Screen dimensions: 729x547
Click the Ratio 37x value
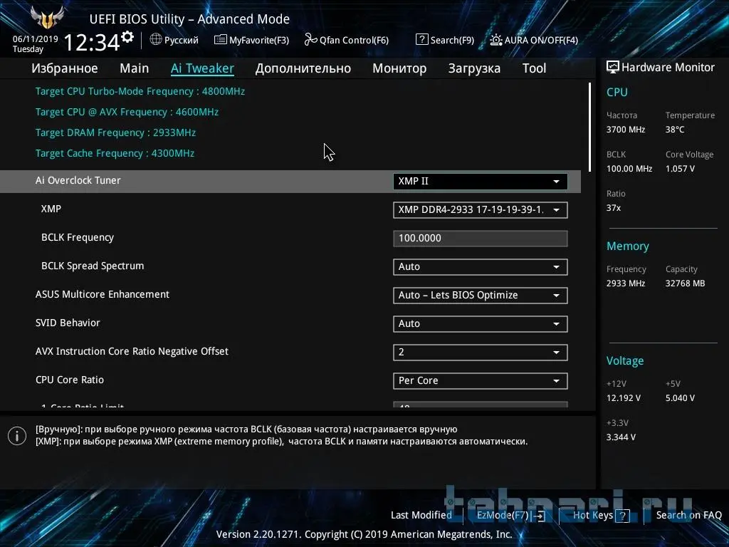click(x=613, y=208)
